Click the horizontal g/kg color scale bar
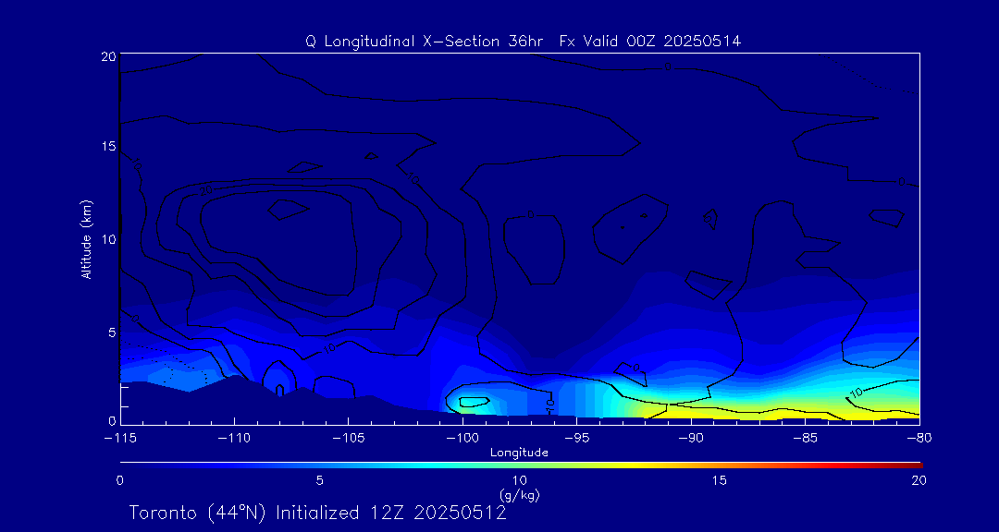Screen dimensions: 999x532 click(521, 465)
